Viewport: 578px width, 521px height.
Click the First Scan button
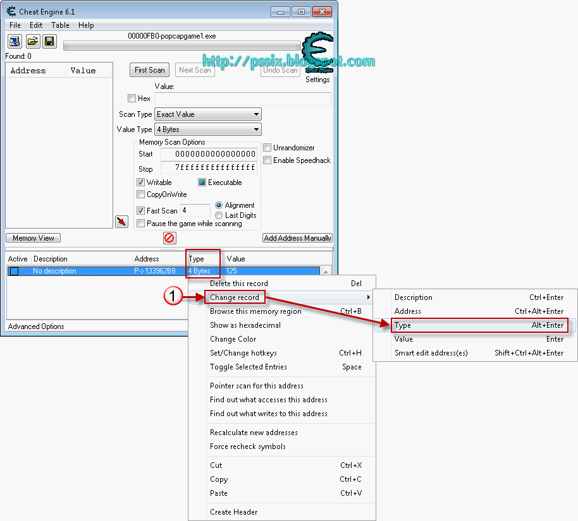point(149,69)
